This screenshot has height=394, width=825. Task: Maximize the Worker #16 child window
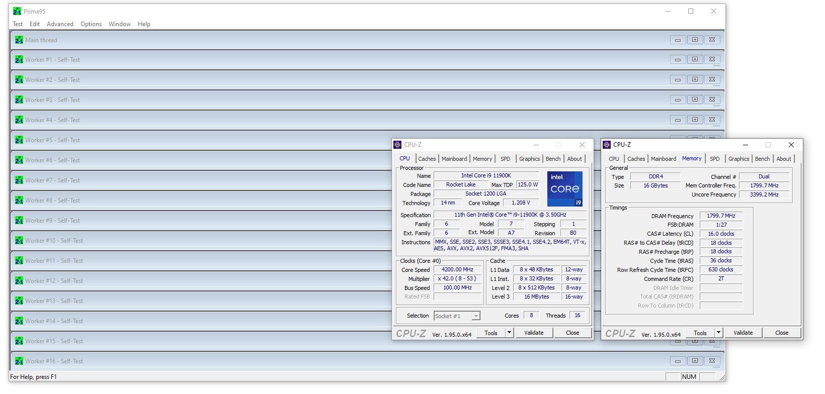(695, 361)
